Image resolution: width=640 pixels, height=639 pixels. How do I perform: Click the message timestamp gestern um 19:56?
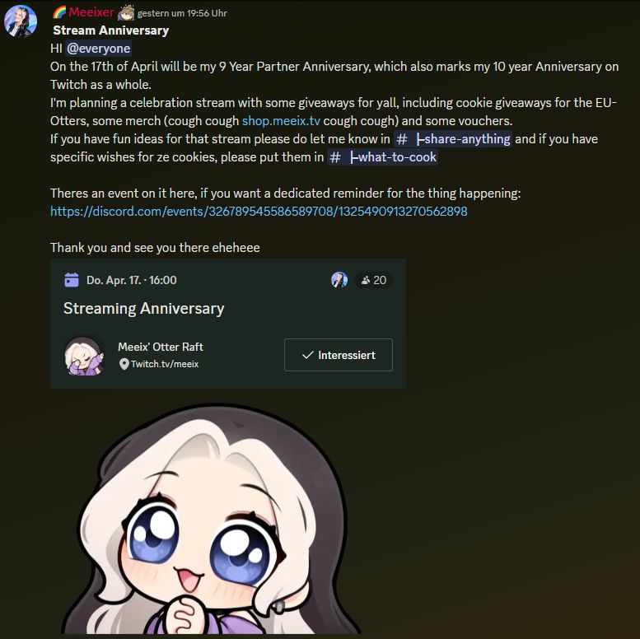point(182,13)
